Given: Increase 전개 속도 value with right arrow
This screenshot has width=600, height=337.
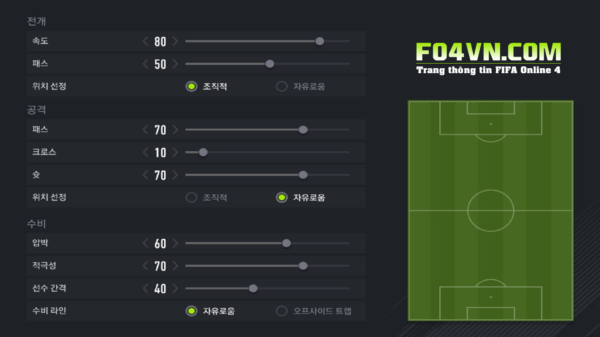Looking at the screenshot, I should [175, 41].
